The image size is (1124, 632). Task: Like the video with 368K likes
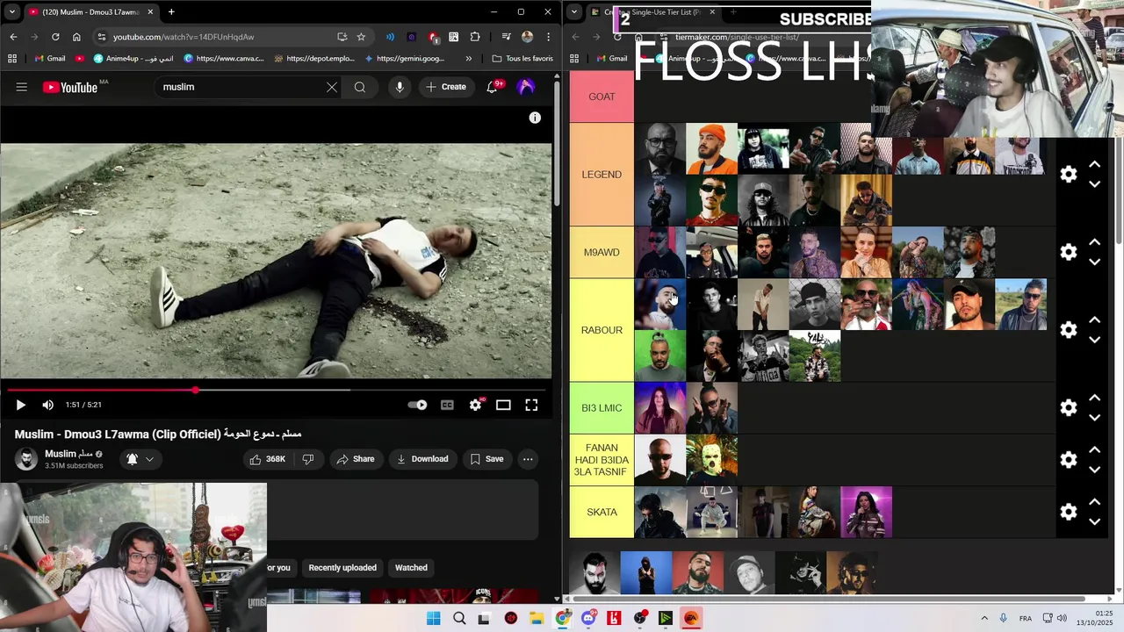pyautogui.click(x=268, y=459)
